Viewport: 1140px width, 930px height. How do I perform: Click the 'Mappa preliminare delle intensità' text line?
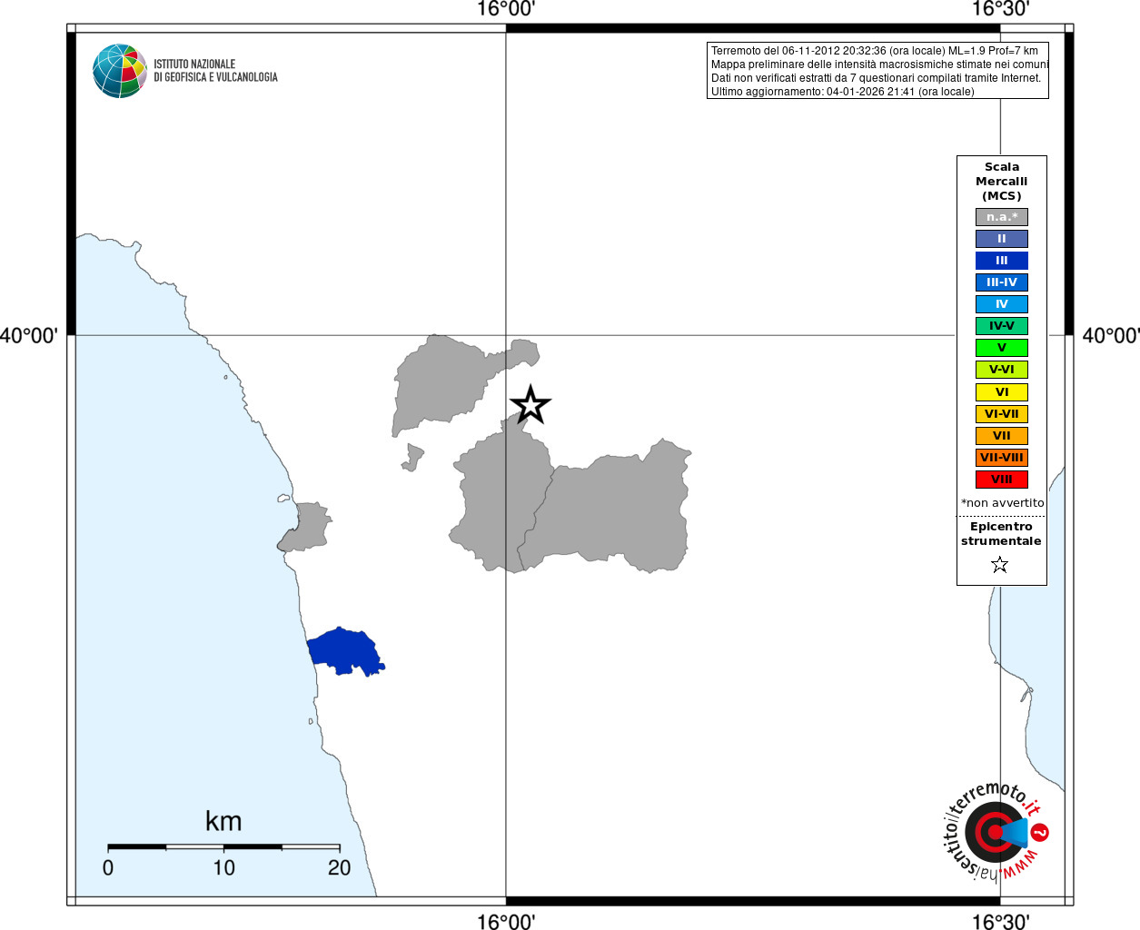click(x=879, y=64)
